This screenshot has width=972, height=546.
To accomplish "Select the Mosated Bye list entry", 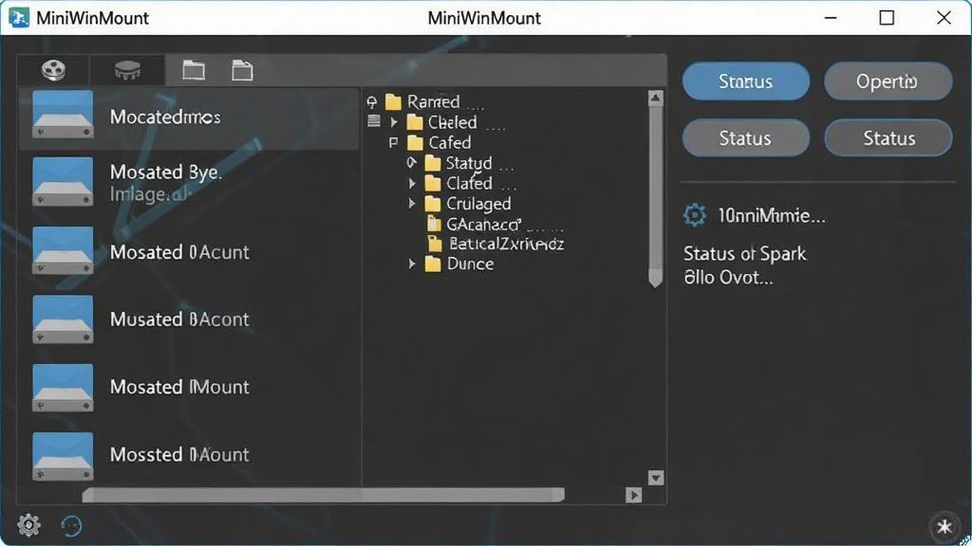I will (189, 182).
